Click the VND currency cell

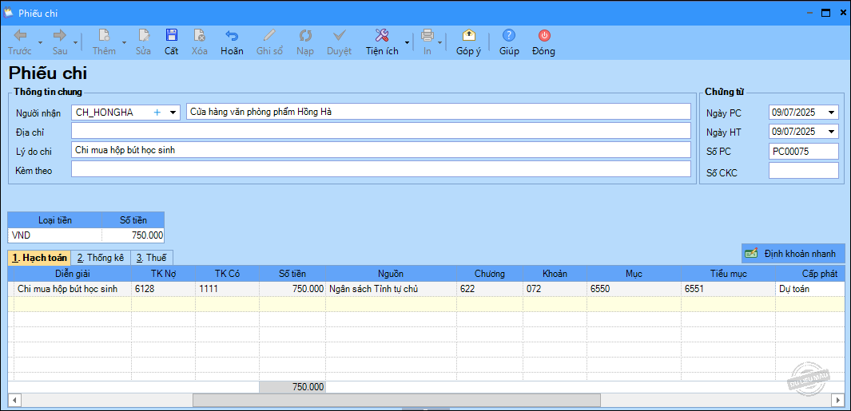tap(55, 235)
